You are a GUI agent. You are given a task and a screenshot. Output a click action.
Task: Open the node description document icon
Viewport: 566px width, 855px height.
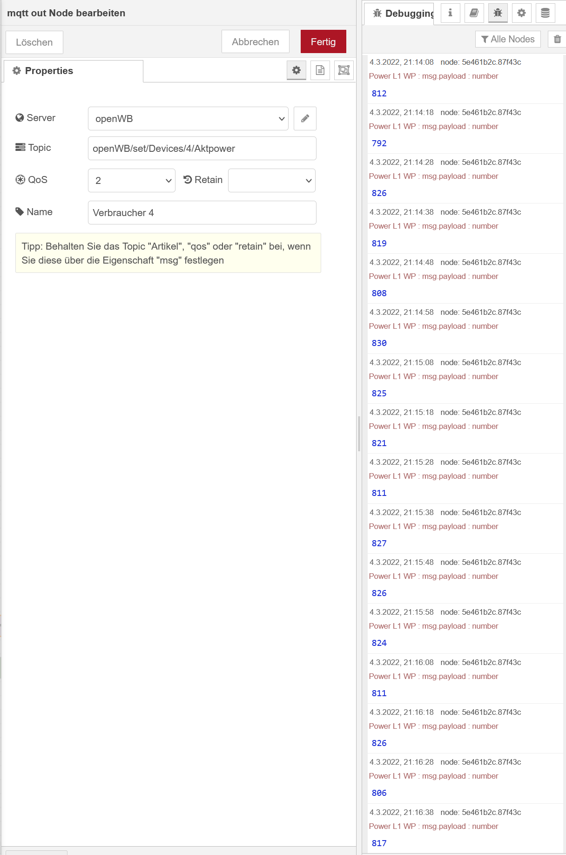coord(320,70)
